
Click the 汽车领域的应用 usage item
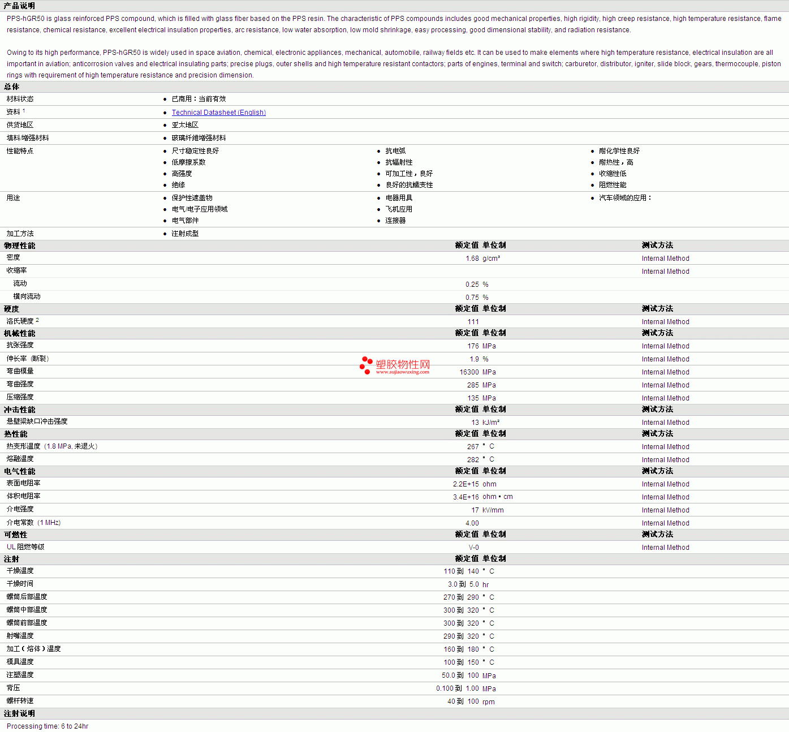click(x=625, y=198)
